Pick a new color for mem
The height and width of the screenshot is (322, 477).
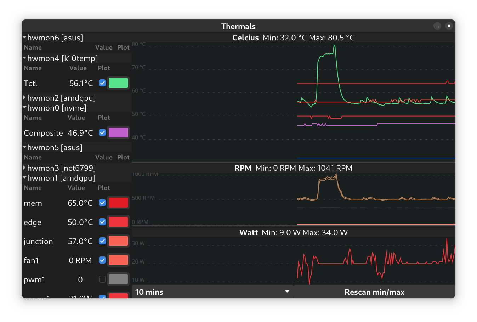[118, 203]
